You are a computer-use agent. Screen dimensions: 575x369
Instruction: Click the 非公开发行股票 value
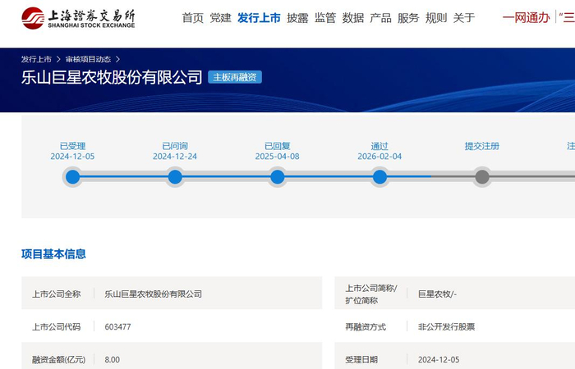[447, 327]
